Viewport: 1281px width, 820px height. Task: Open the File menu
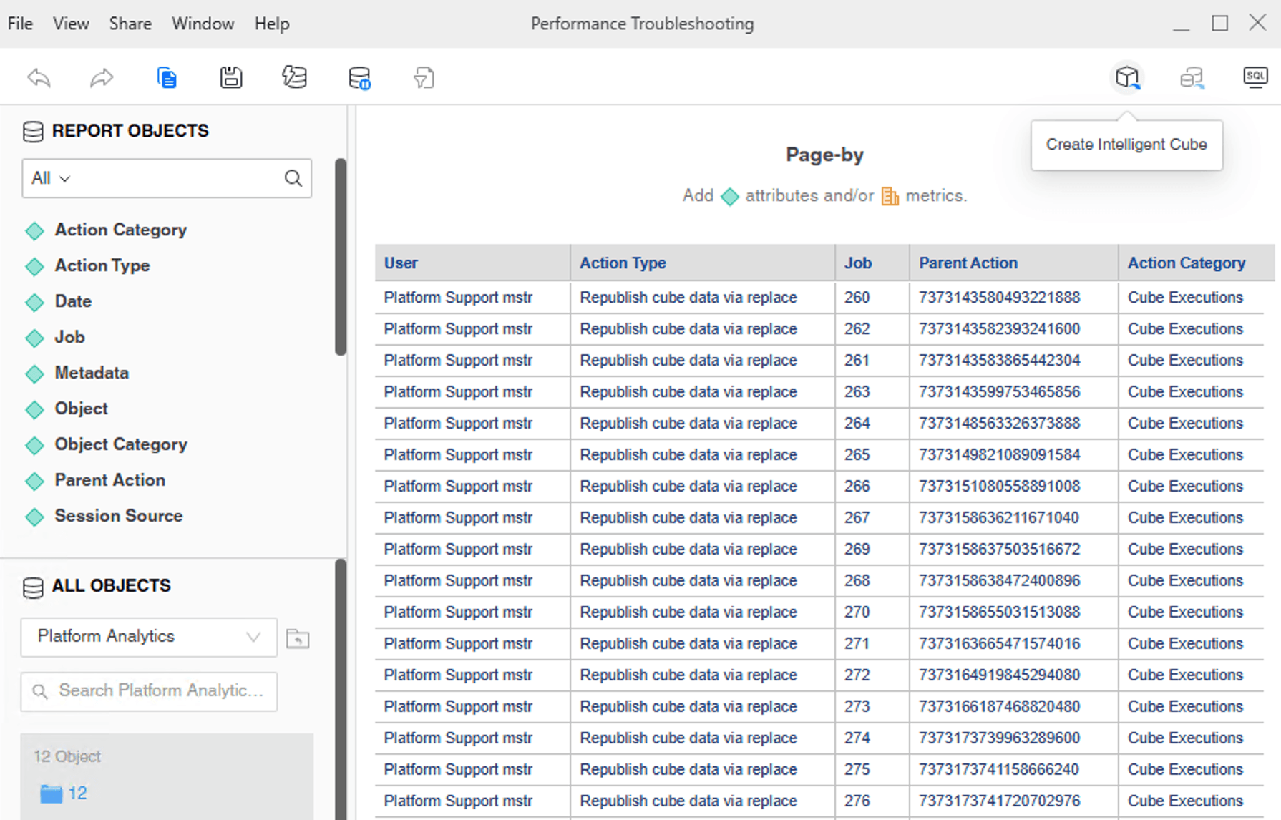click(x=20, y=24)
